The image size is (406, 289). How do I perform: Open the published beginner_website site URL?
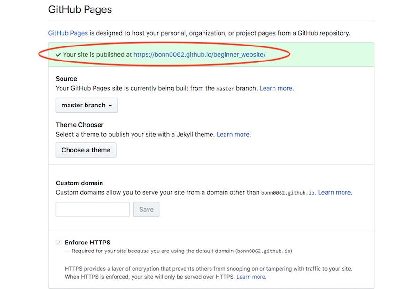point(199,54)
